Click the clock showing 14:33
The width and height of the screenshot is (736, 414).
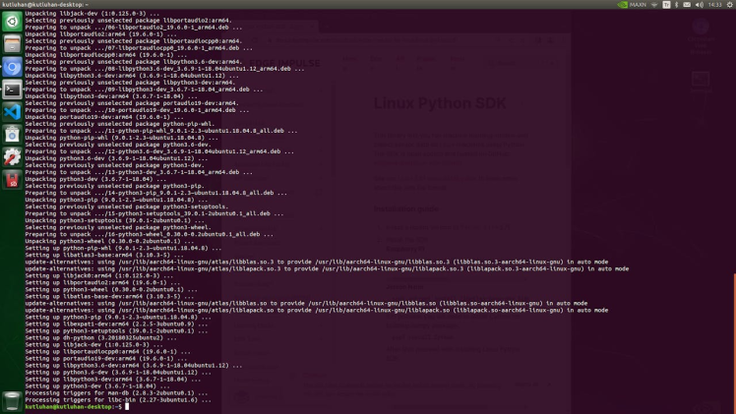tap(713, 5)
